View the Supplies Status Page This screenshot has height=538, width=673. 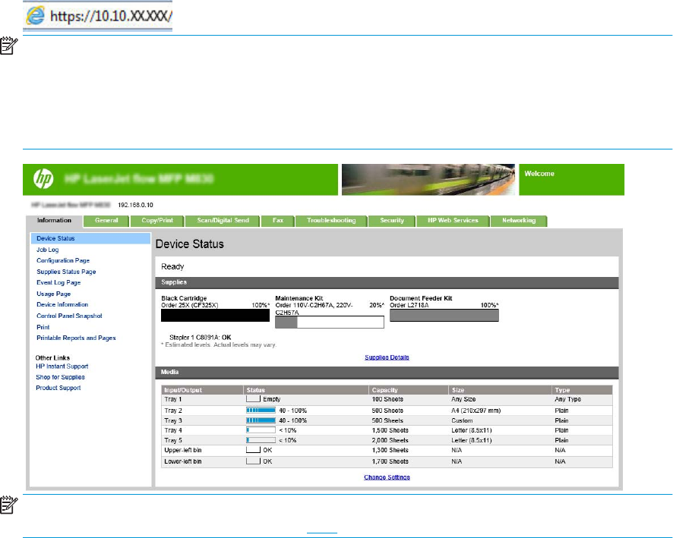pos(66,271)
